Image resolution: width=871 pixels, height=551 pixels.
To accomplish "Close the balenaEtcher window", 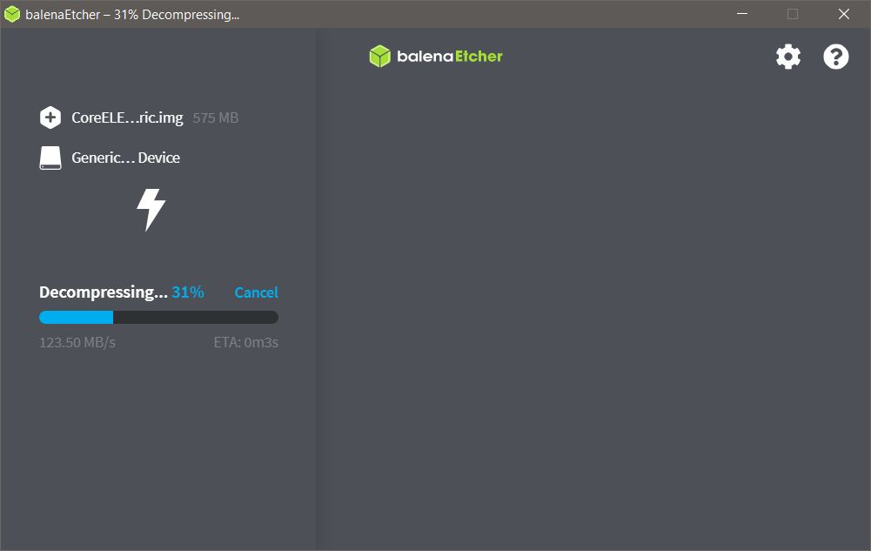I will (x=844, y=14).
